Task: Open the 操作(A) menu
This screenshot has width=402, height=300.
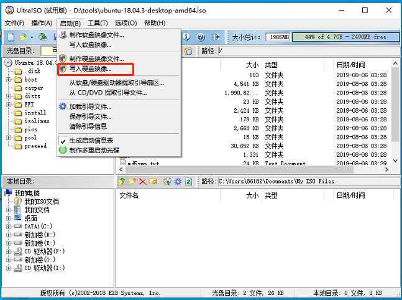Action: (42, 23)
